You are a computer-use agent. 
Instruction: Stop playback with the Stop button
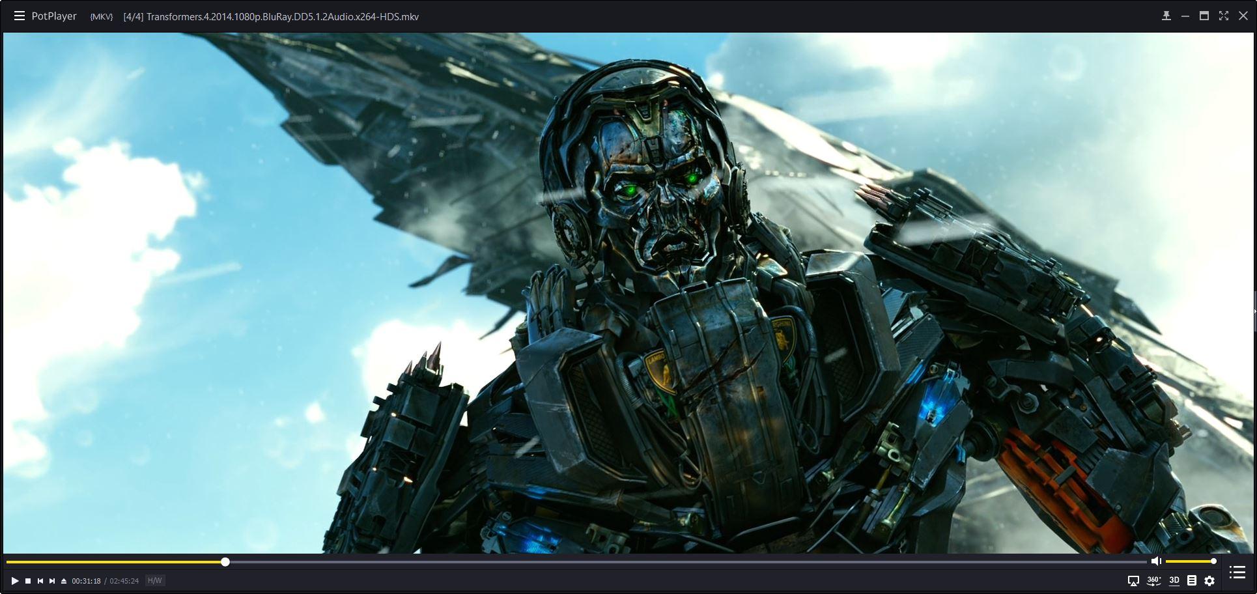coord(28,581)
